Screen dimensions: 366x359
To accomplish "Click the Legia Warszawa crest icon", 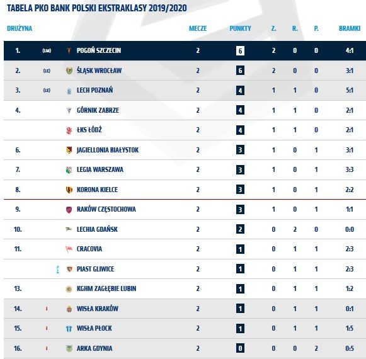I will pyautogui.click(x=69, y=170).
